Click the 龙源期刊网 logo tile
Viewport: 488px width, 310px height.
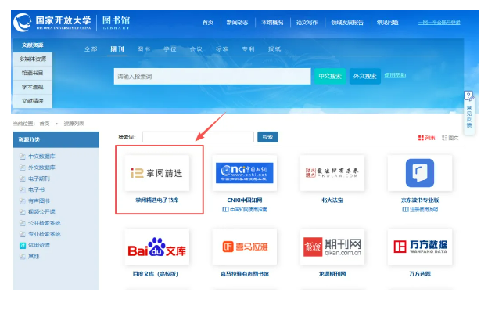tap(332, 247)
